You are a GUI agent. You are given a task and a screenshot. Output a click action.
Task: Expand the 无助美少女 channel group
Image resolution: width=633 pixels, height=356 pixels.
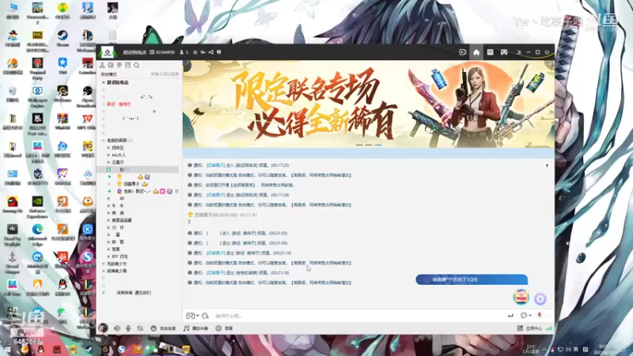point(104,263)
